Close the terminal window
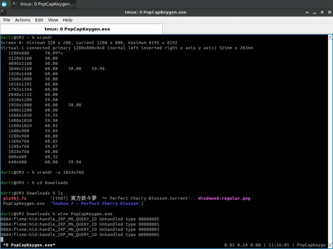This screenshot has height=249, width=333. [x=329, y=12]
